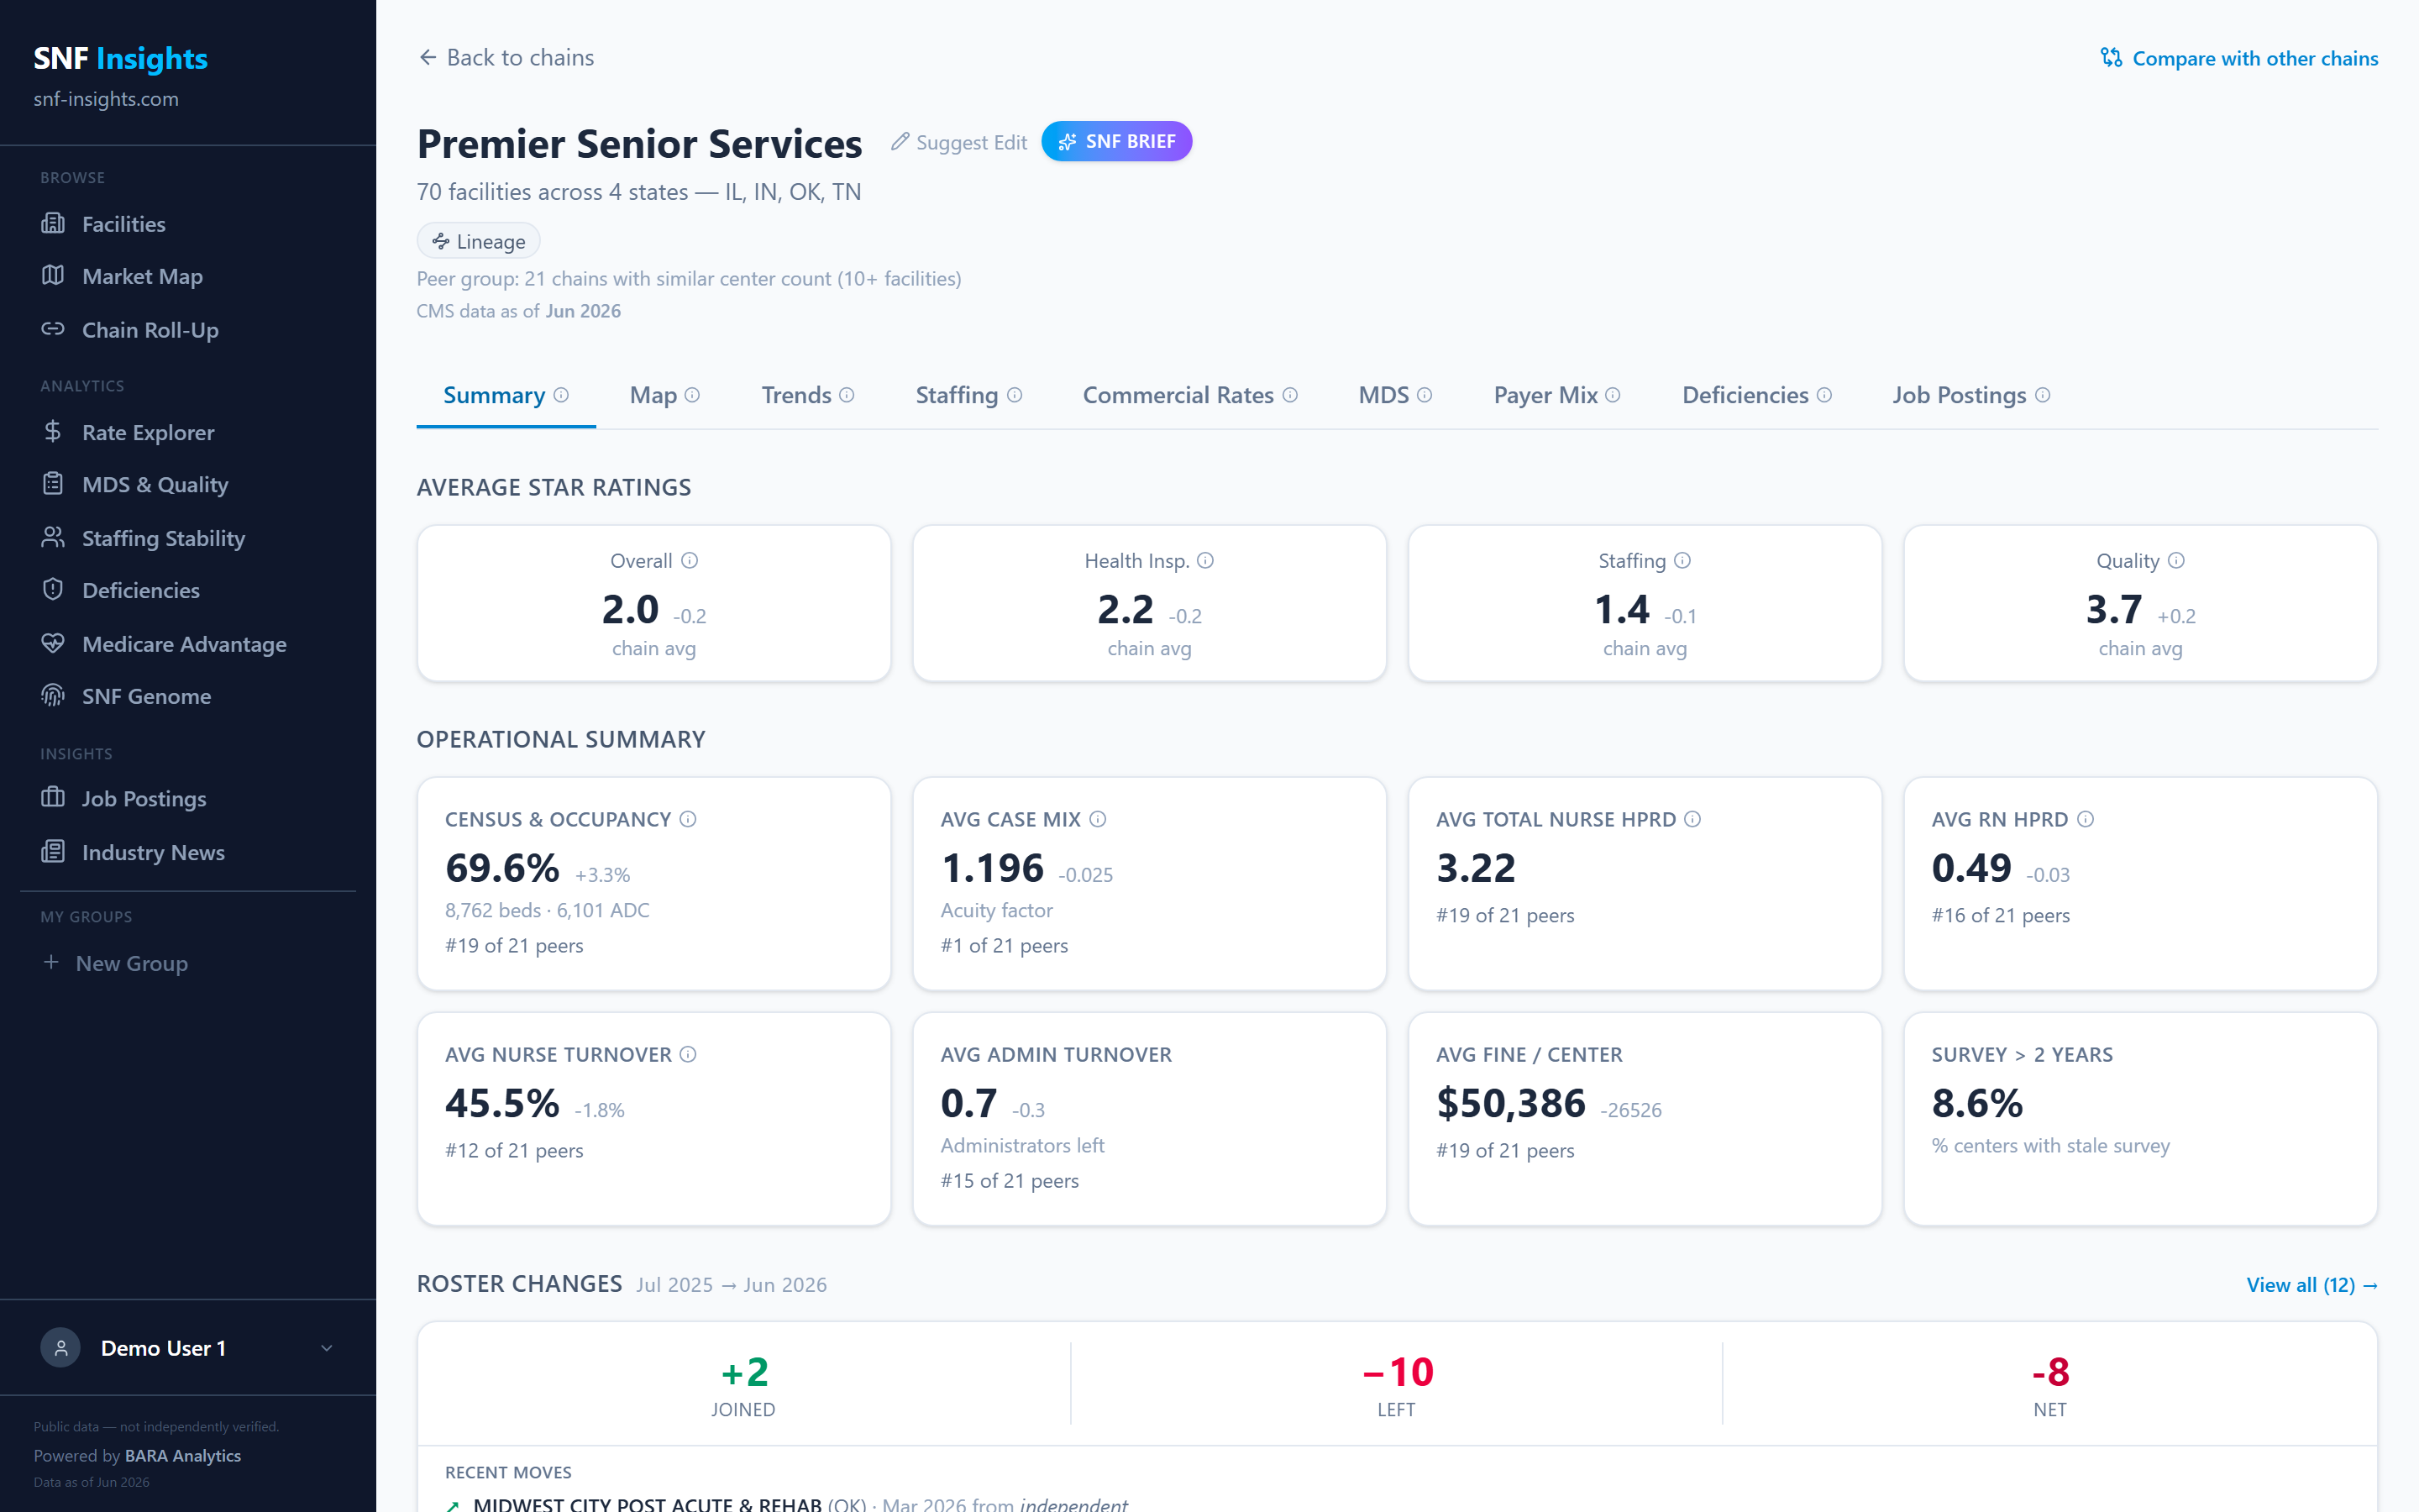The height and width of the screenshot is (1512, 2419).
Task: Click the Demo User 1 avatar icon
Action: coord(61,1348)
